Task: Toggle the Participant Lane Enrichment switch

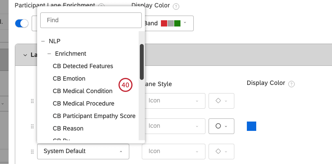Action: 22,23
